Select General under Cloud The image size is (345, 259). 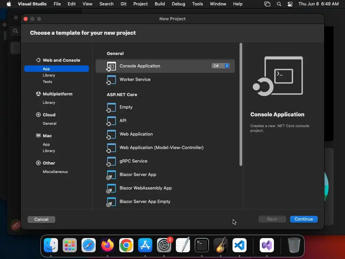(x=50, y=123)
